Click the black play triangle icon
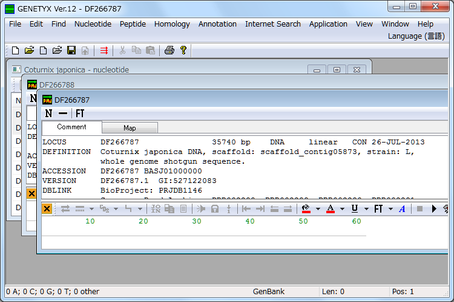The image size is (454, 302). 434,208
